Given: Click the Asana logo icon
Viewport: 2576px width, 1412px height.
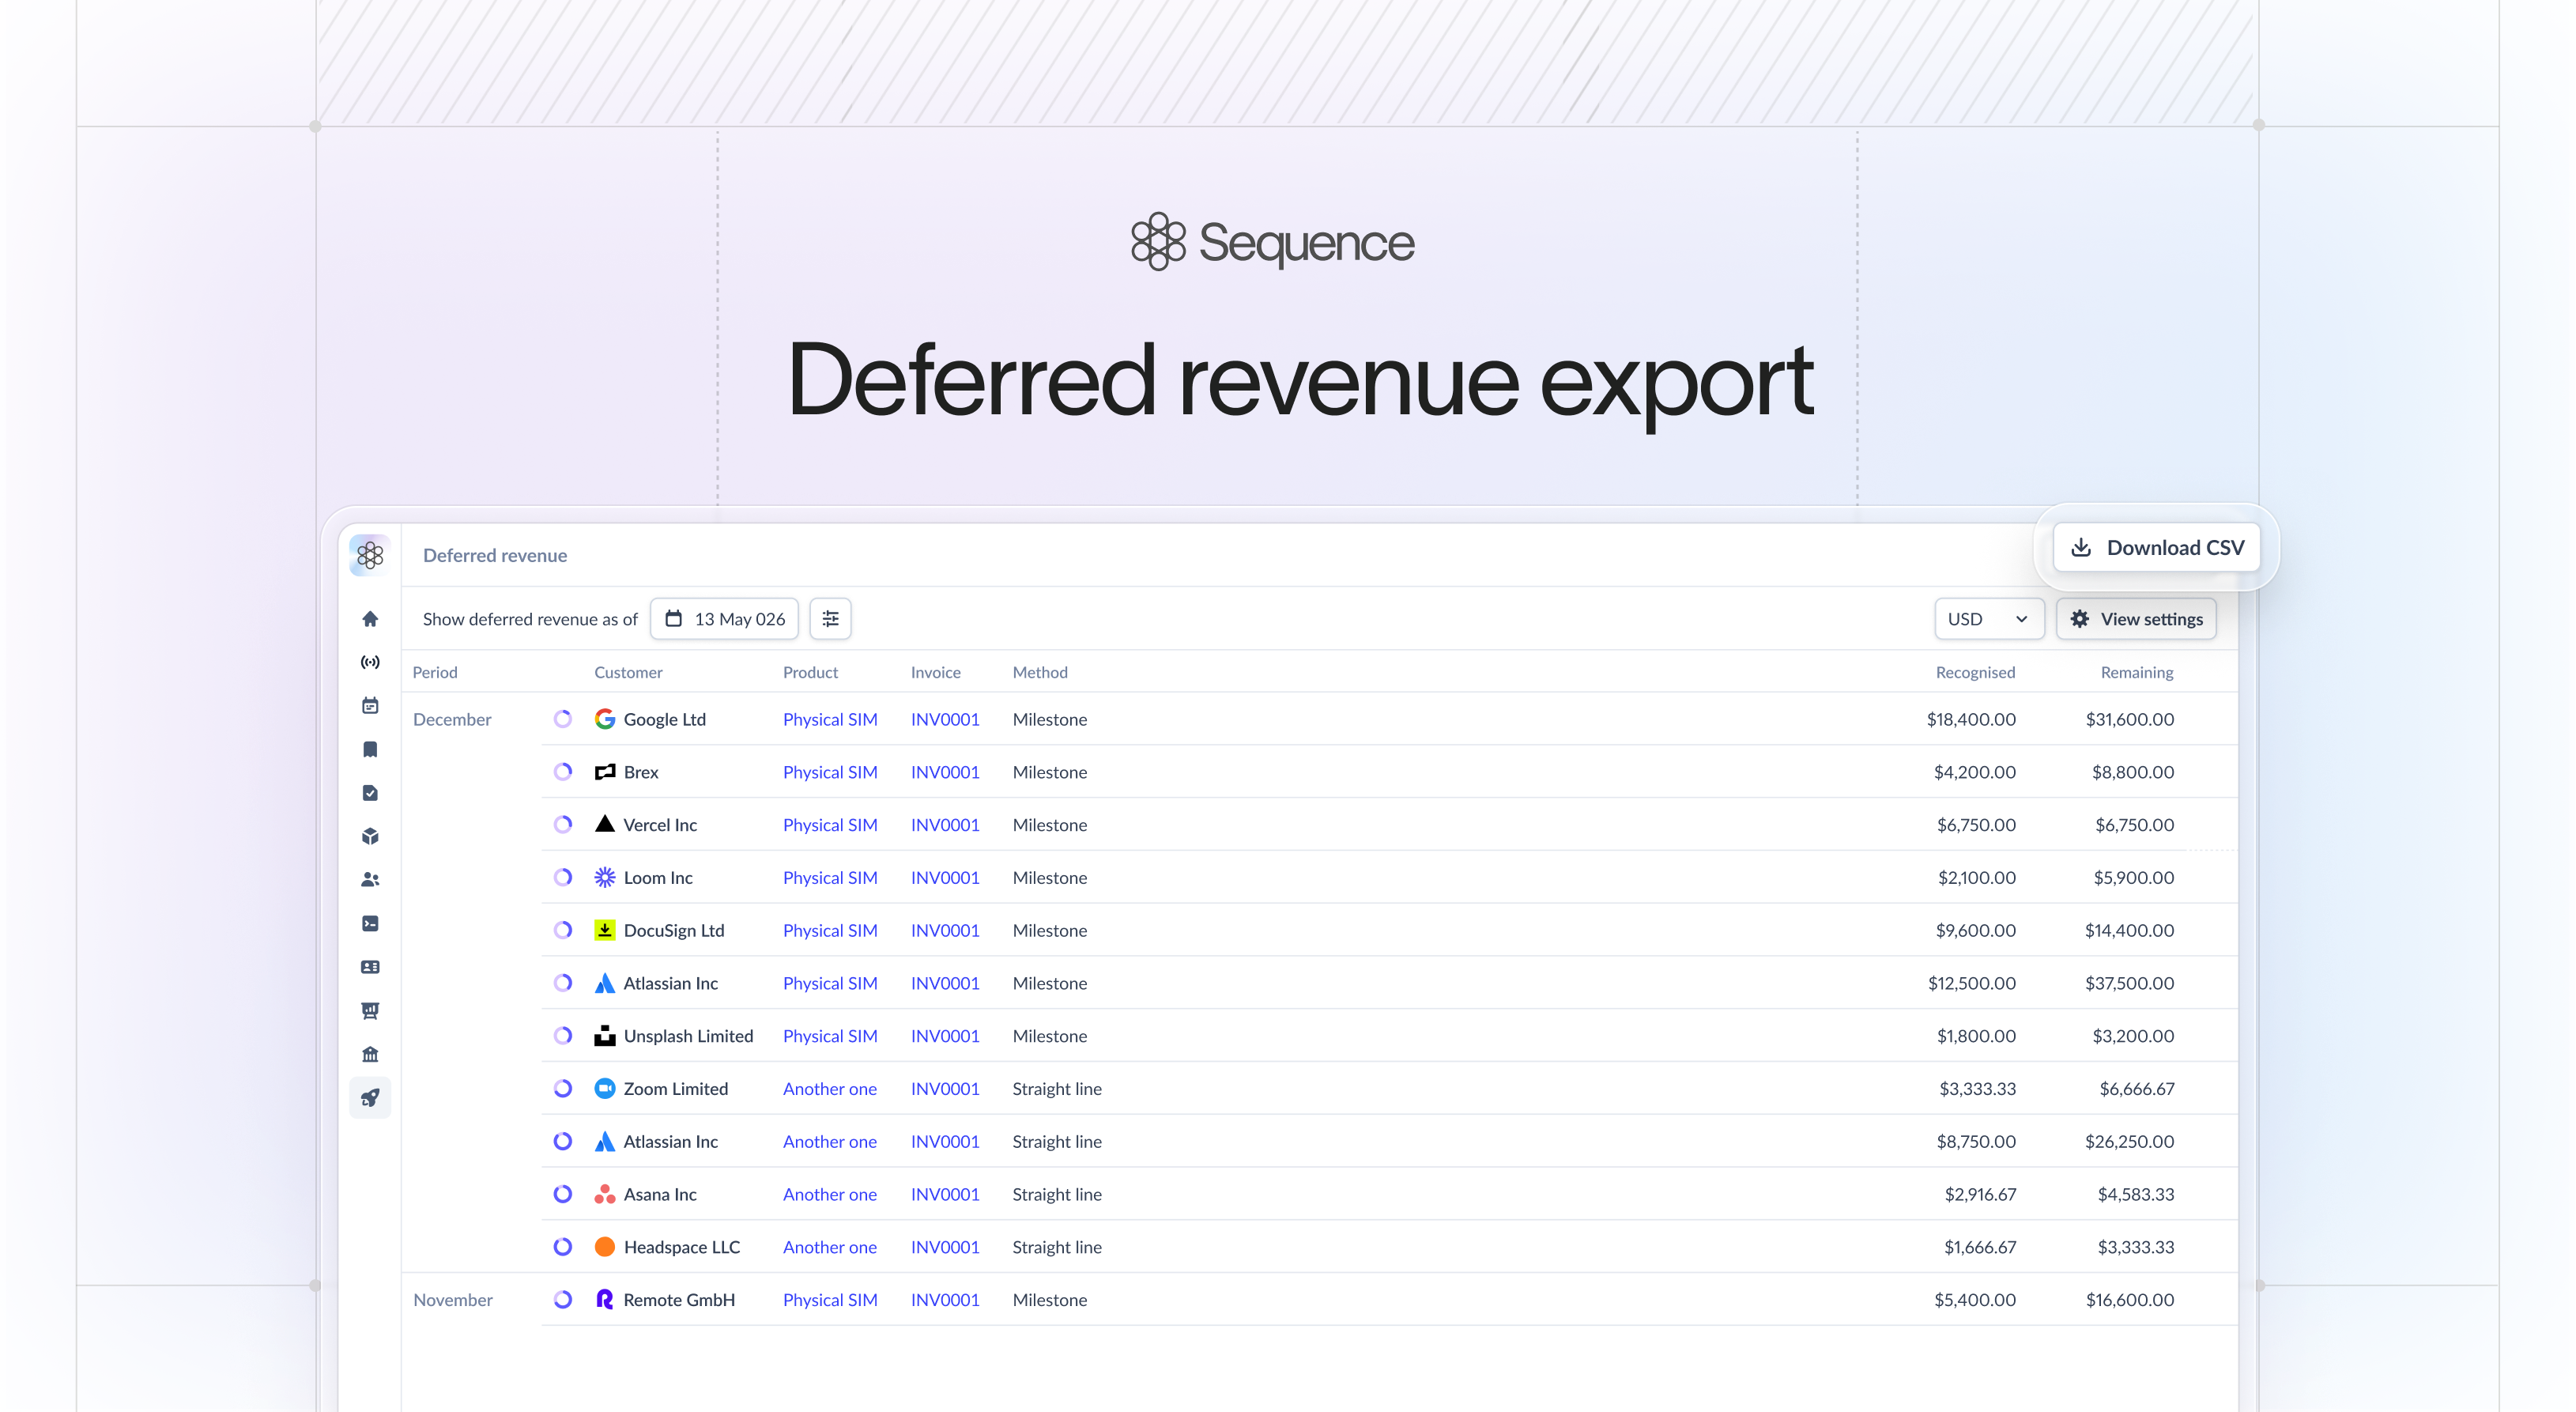Looking at the screenshot, I should tap(605, 1194).
